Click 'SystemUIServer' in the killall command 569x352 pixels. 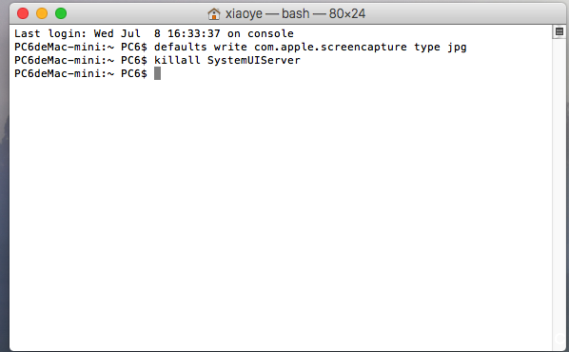coord(254,61)
